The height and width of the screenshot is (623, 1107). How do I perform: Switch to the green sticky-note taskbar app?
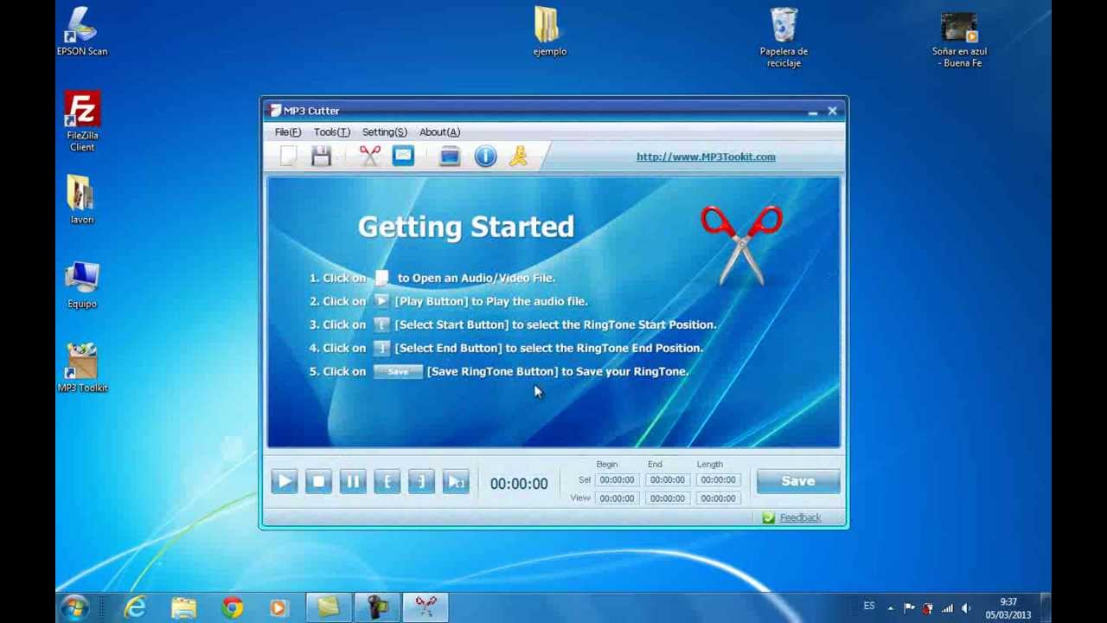(328, 608)
